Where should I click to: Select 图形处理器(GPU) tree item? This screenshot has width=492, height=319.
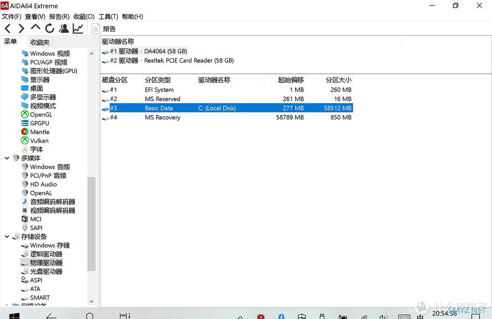(x=50, y=71)
